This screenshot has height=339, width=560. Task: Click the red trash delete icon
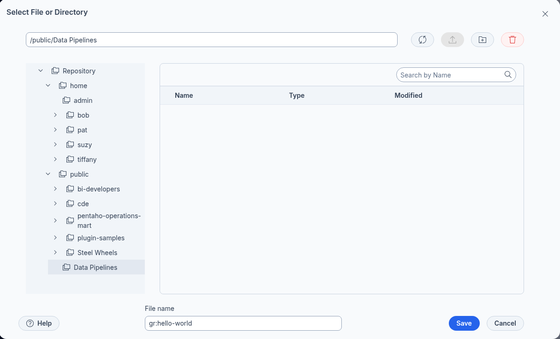click(512, 40)
